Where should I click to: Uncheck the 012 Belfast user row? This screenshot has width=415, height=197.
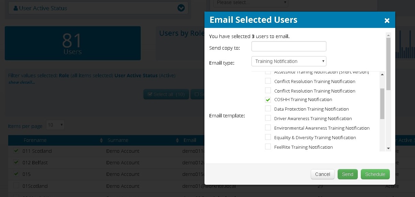coord(16,163)
